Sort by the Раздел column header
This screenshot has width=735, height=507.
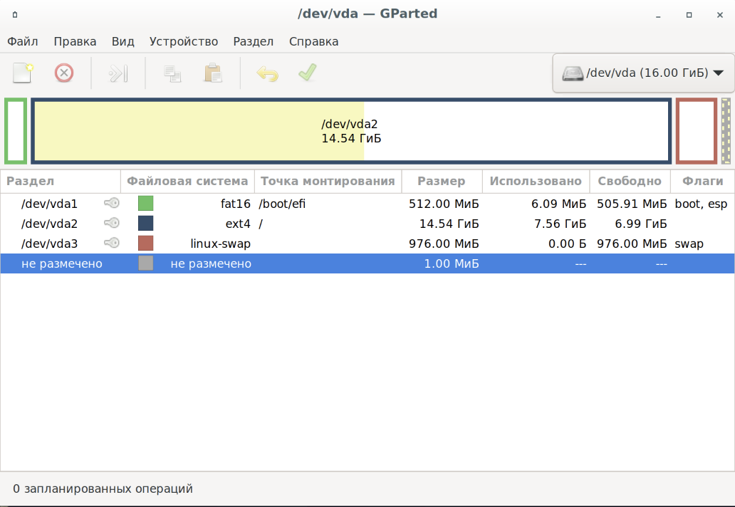click(x=61, y=182)
